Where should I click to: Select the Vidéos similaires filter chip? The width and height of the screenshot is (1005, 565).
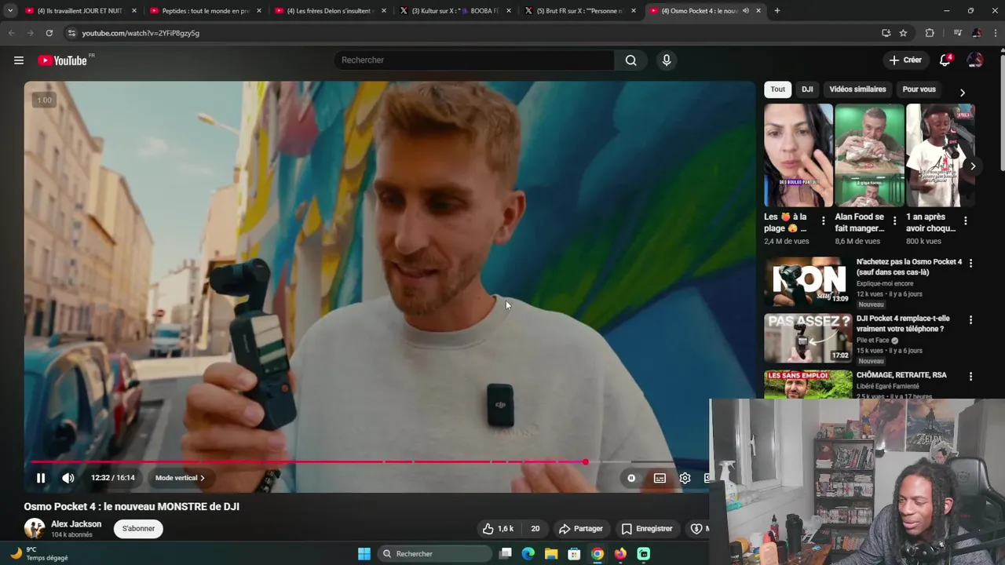pyautogui.click(x=857, y=89)
